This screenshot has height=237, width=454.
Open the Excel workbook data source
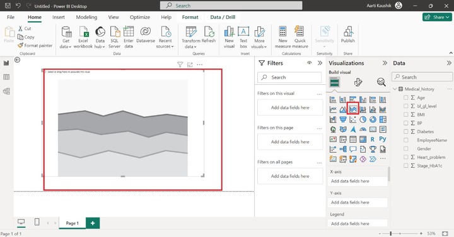point(83,38)
